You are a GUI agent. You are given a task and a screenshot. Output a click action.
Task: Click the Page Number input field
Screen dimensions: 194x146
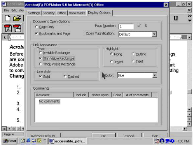click(126, 26)
